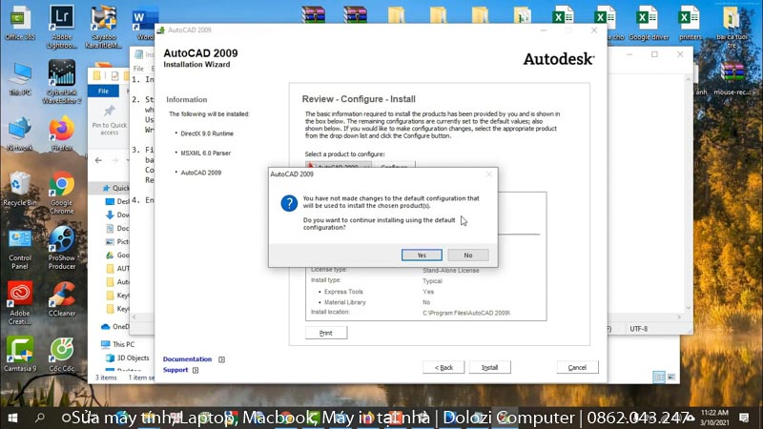Click the Print button

(325, 333)
